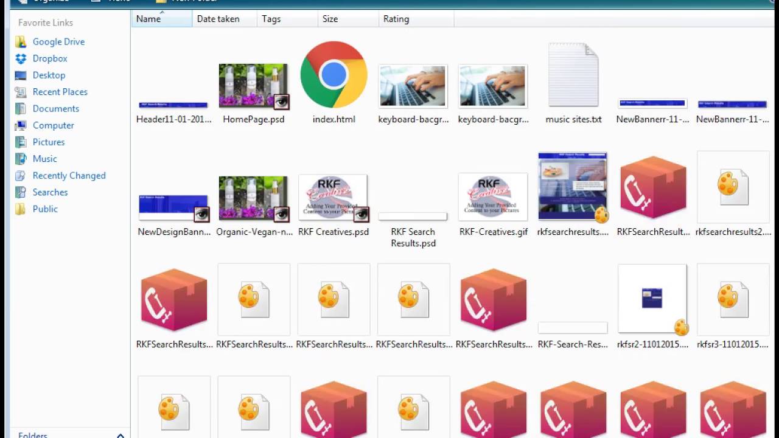Select the rkfsr2-11012015 thumbnail
This screenshot has width=779, height=438.
(x=652, y=299)
